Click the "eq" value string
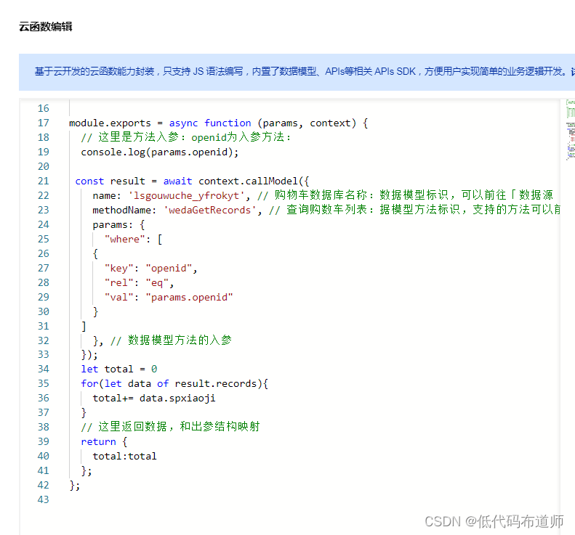575x535 pixels. (157, 282)
